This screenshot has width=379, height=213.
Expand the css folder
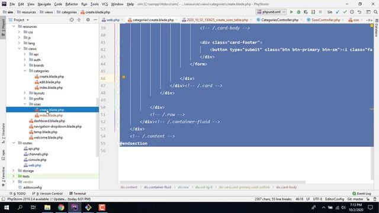pos(19,32)
